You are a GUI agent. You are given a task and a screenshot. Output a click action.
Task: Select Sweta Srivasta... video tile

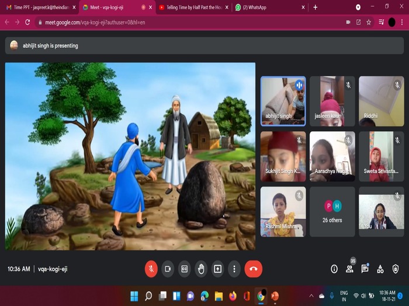[382, 156]
